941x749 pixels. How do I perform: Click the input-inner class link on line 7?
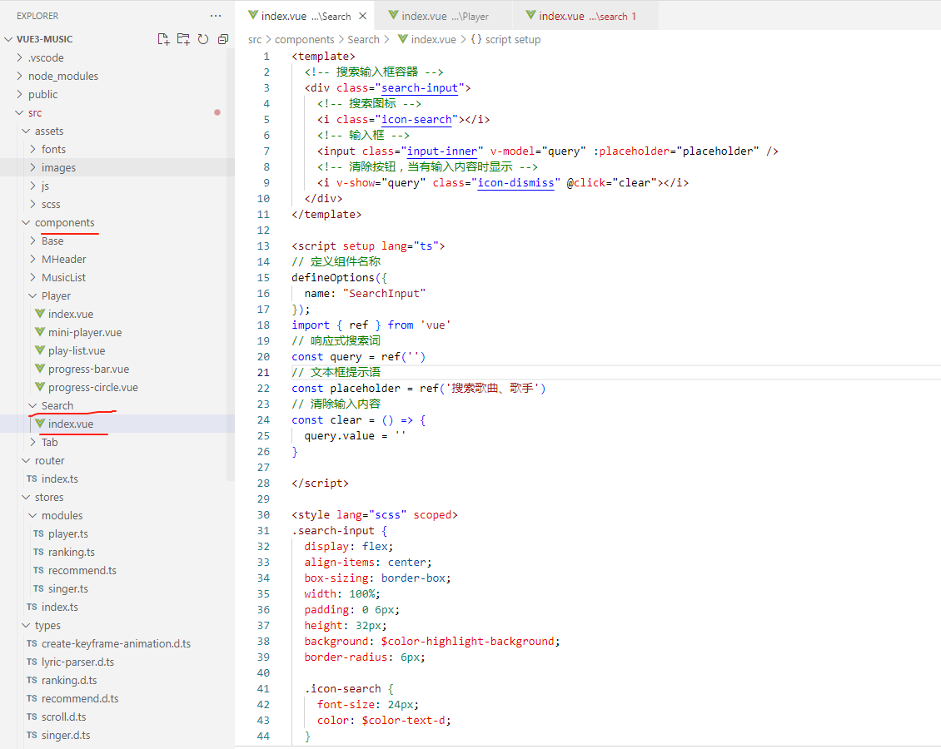point(441,151)
